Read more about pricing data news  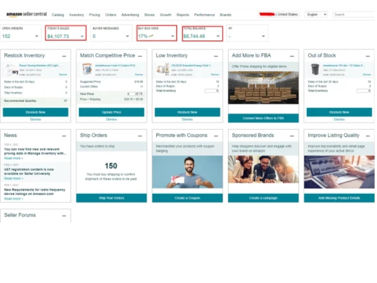point(14,158)
